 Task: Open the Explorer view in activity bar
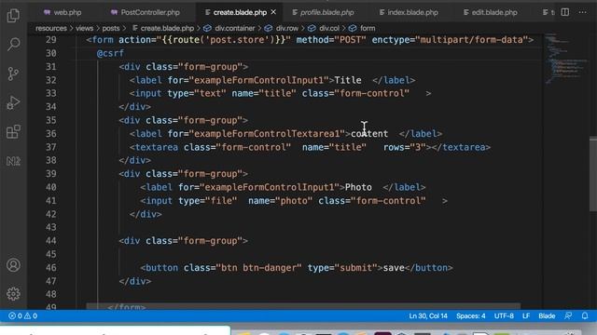[x=13, y=15]
